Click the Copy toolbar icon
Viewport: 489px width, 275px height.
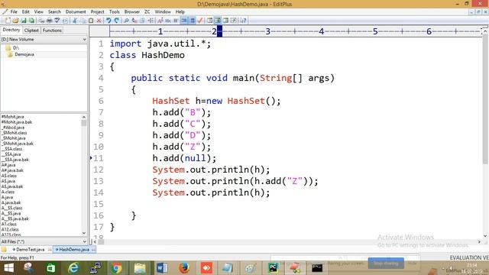(83, 21)
